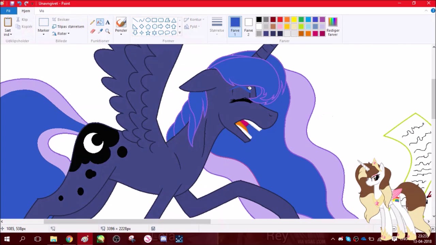The width and height of the screenshot is (436, 245).
Task: Pick the red color swatch
Action: (280, 20)
